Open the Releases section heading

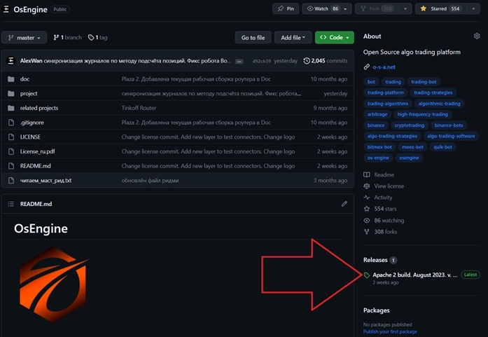[x=375, y=260]
